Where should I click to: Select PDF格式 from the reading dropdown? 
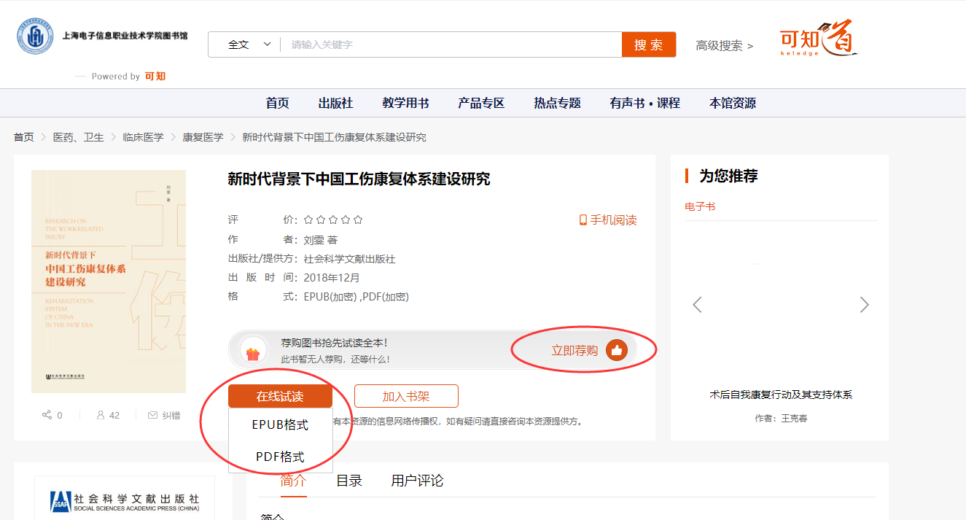coord(280,457)
